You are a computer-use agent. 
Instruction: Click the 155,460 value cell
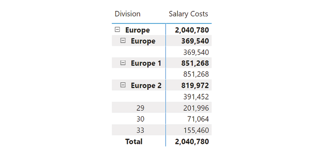(x=196, y=130)
